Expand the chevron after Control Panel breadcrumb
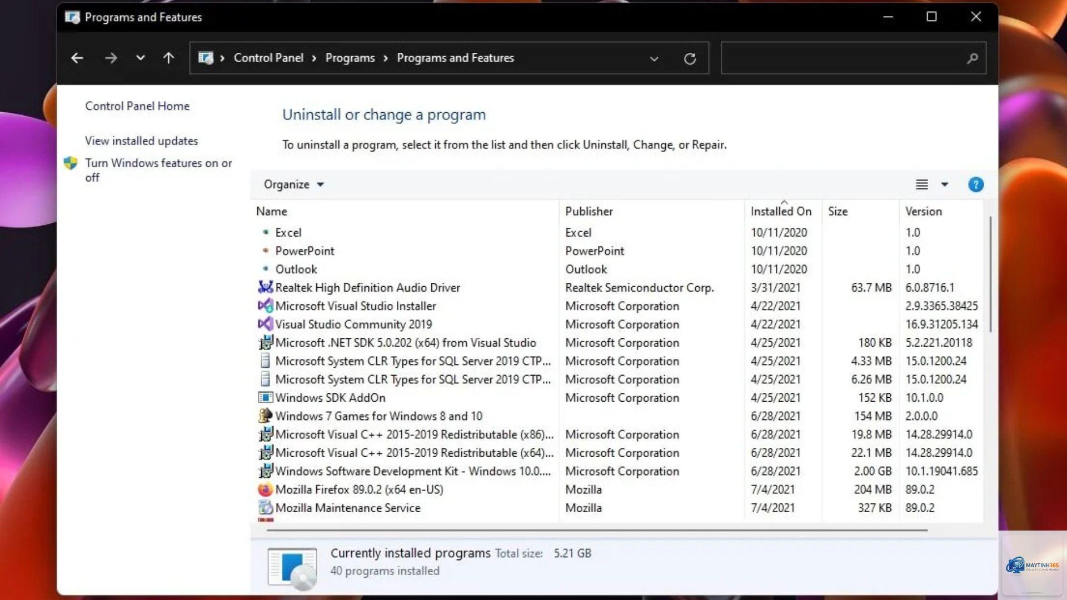The width and height of the screenshot is (1067, 600). click(314, 58)
